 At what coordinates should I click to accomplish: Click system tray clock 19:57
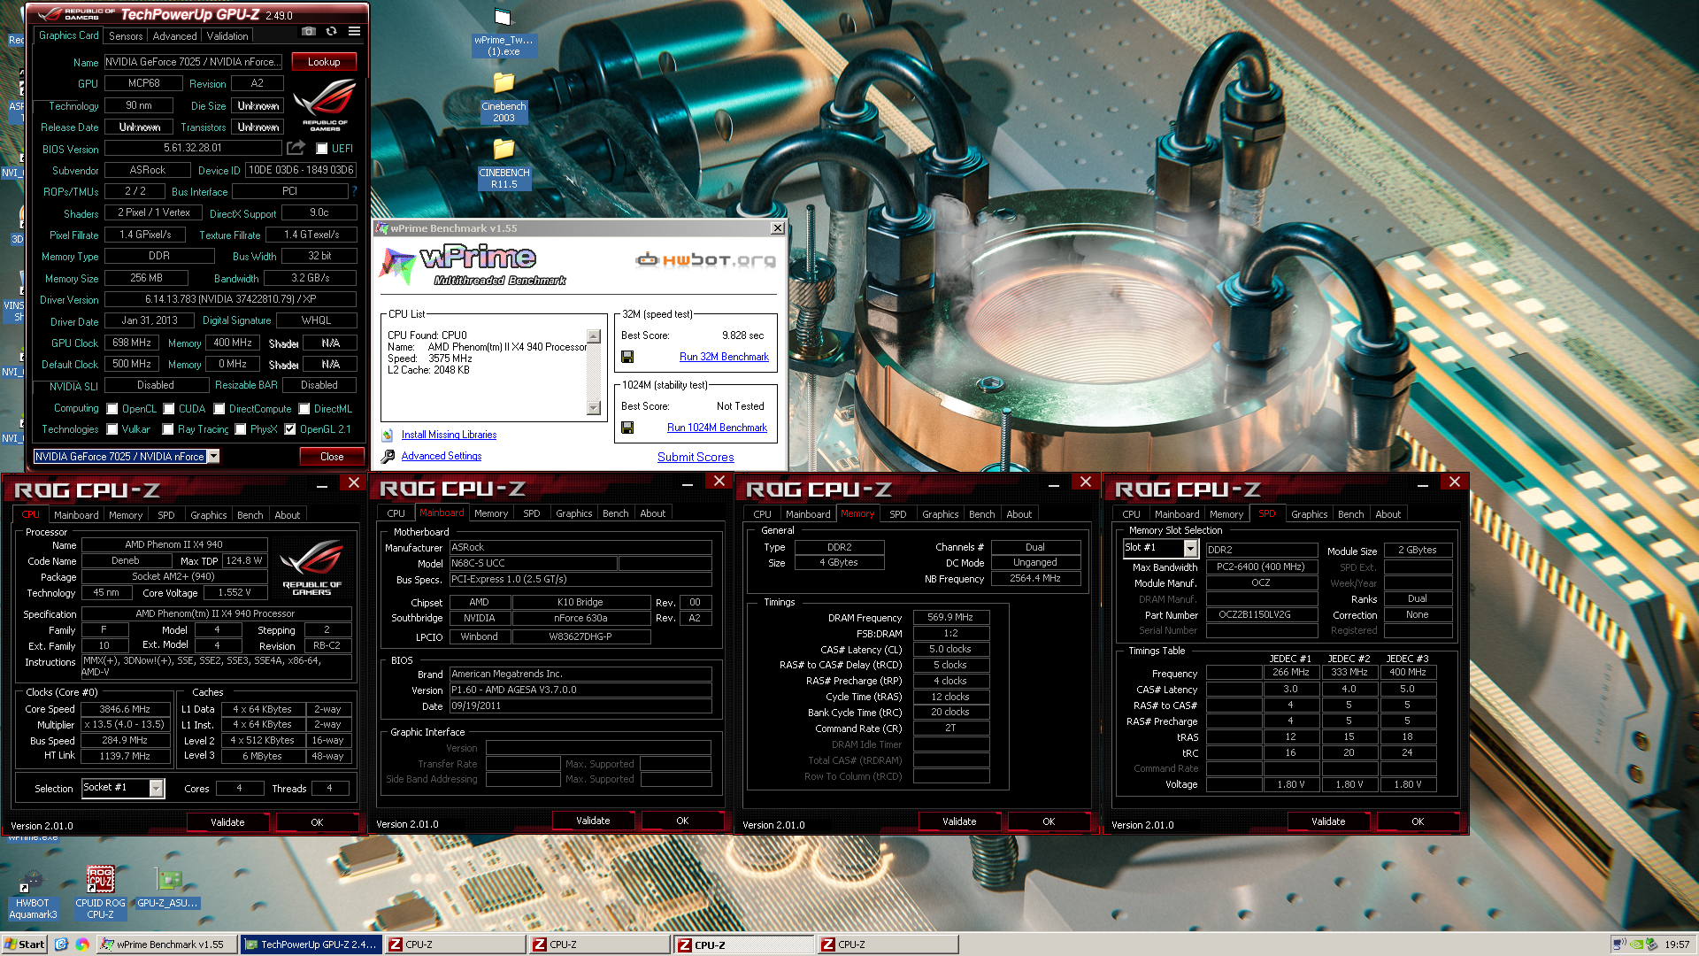coord(1677,944)
